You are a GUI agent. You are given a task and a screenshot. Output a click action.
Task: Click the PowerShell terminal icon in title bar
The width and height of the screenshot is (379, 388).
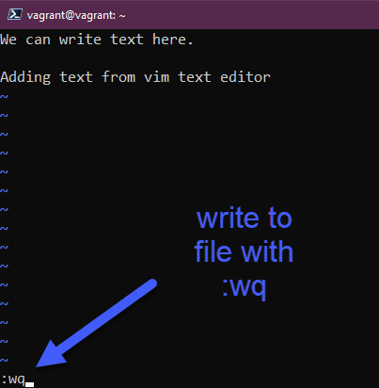(15, 14)
